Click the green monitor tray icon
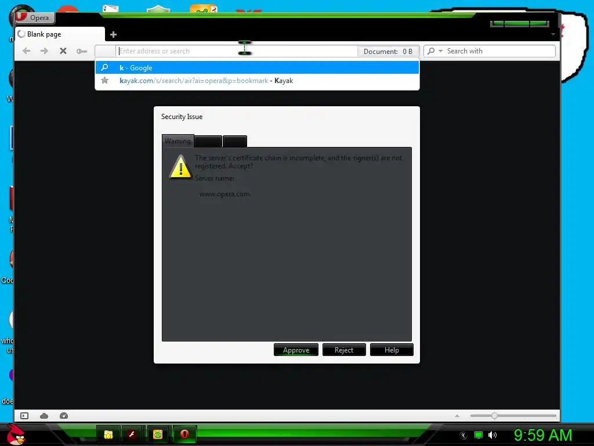Screen dimensions: 594x446 point(479,435)
